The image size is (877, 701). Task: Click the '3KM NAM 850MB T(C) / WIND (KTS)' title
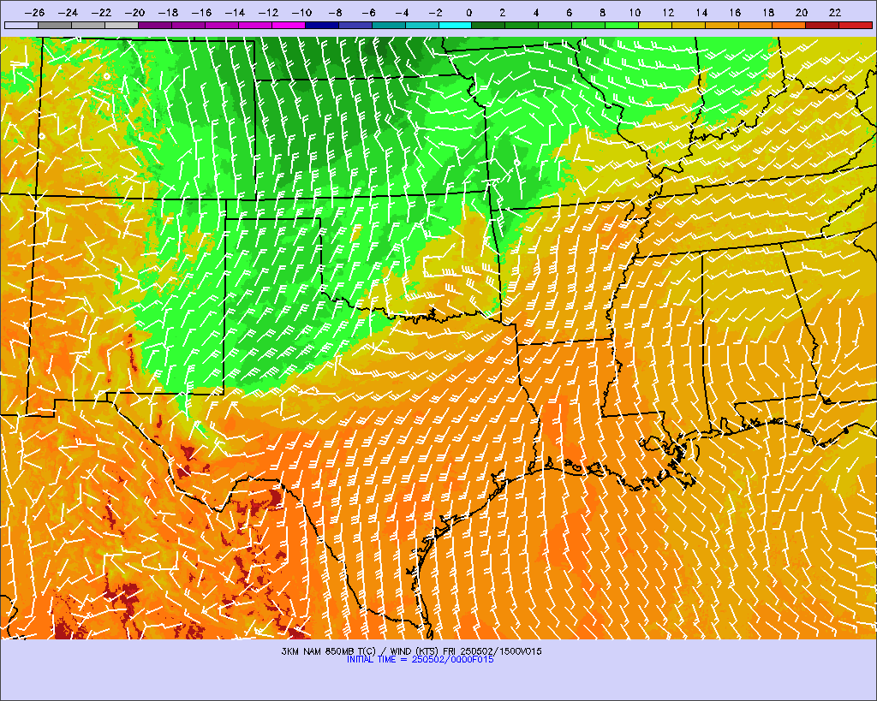tap(361, 651)
